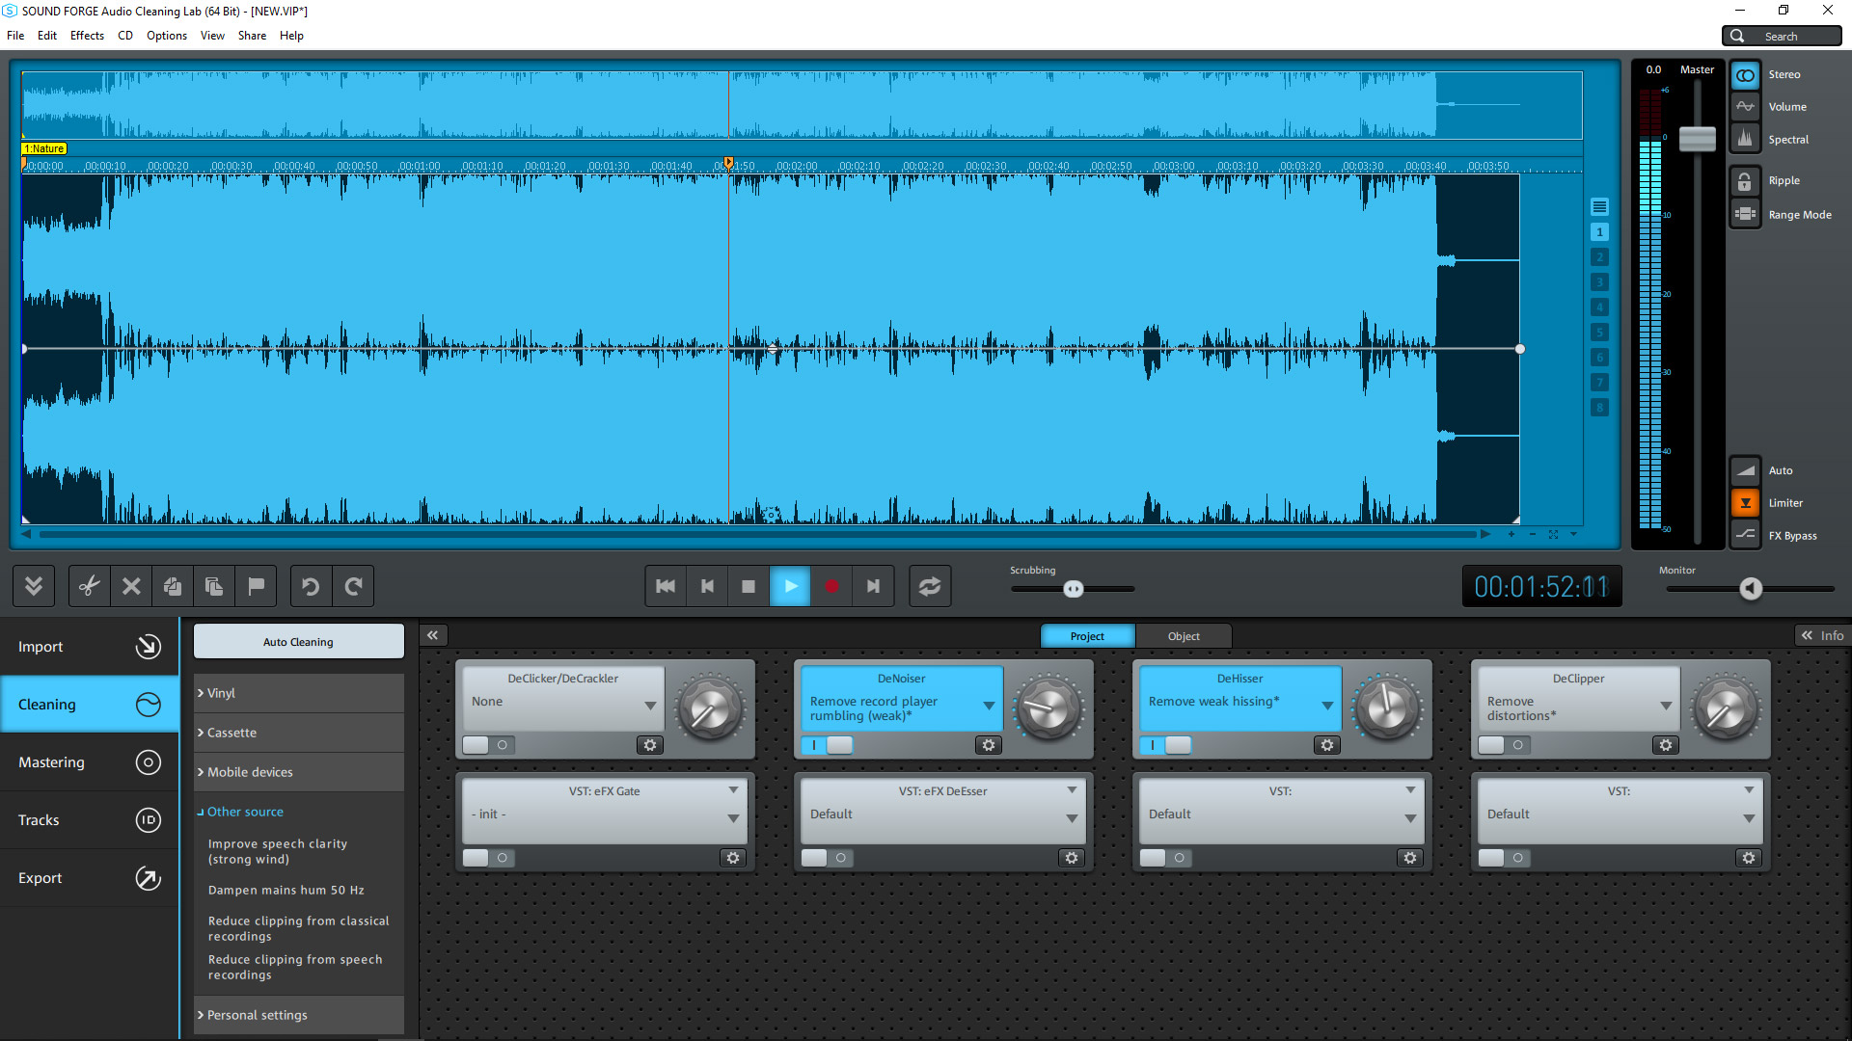Image resolution: width=1852 pixels, height=1041 pixels.
Task: Expand the Vinyl preset category
Action: (225, 693)
